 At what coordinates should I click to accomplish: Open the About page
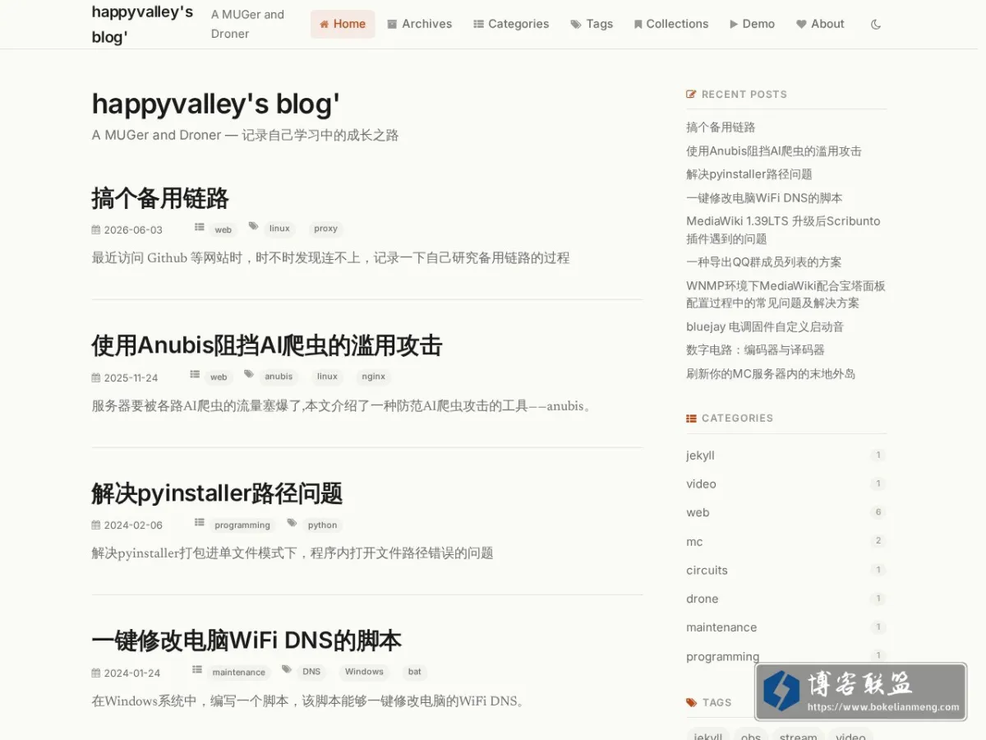[820, 24]
